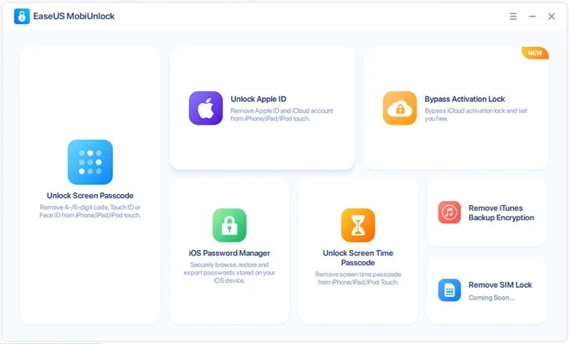Choose the Unlock Screen Time Passcode label
Viewport: 569px width, 344px height.
pos(357,257)
